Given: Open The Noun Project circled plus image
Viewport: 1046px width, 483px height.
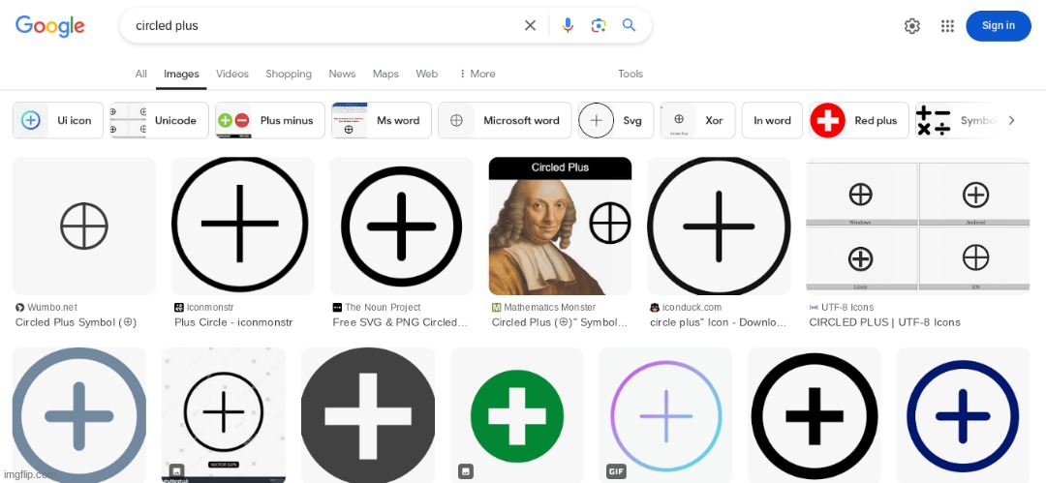Looking at the screenshot, I should [402, 226].
